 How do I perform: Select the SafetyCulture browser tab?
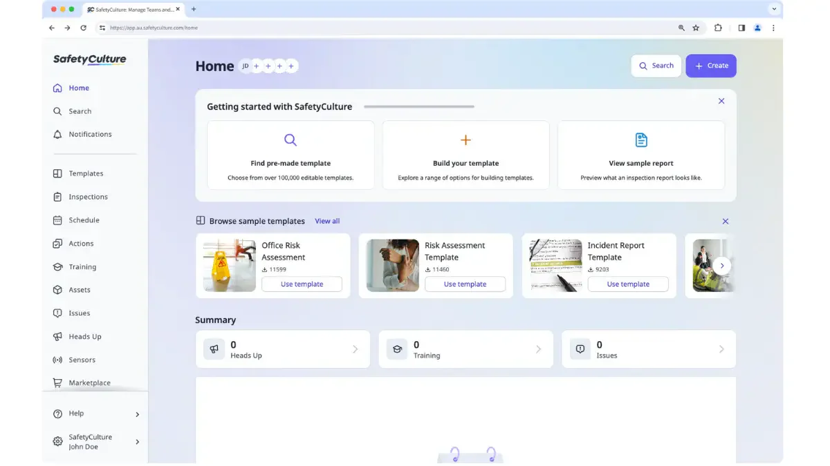click(134, 10)
